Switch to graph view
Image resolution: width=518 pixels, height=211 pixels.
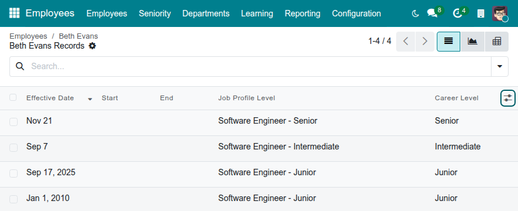click(473, 41)
